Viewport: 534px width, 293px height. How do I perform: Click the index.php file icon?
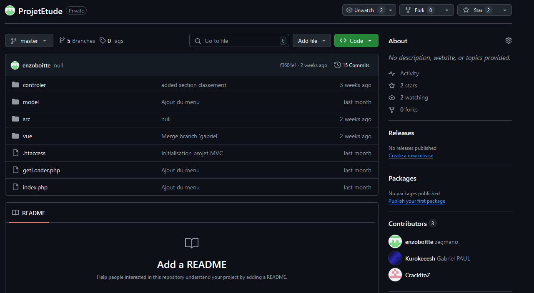[15, 187]
